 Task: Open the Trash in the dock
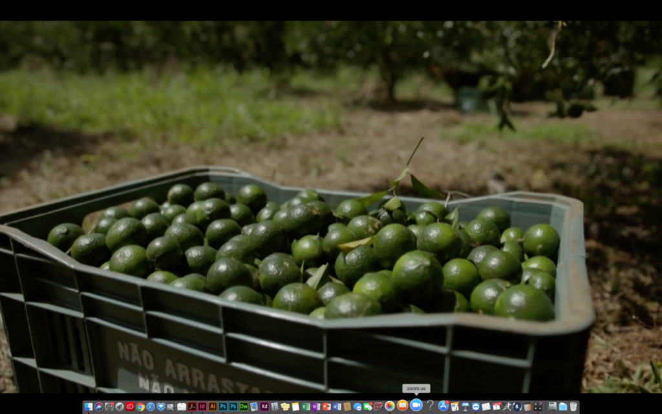(573, 406)
